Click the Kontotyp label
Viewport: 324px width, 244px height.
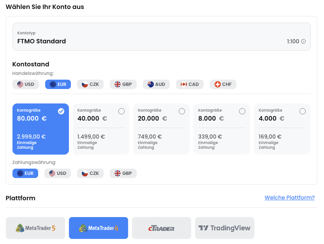coord(26,33)
